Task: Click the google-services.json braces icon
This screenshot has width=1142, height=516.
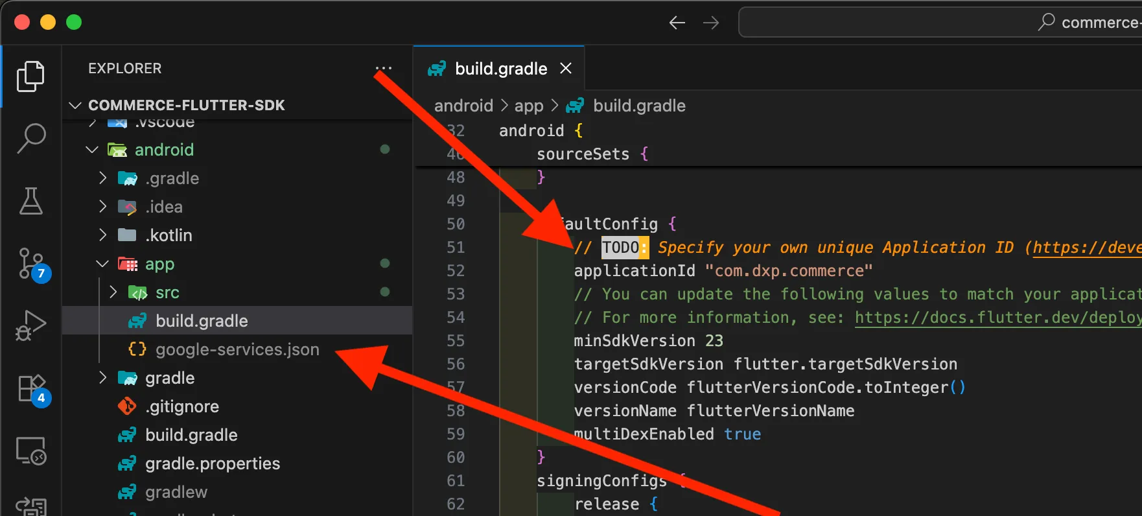Action: (x=137, y=349)
